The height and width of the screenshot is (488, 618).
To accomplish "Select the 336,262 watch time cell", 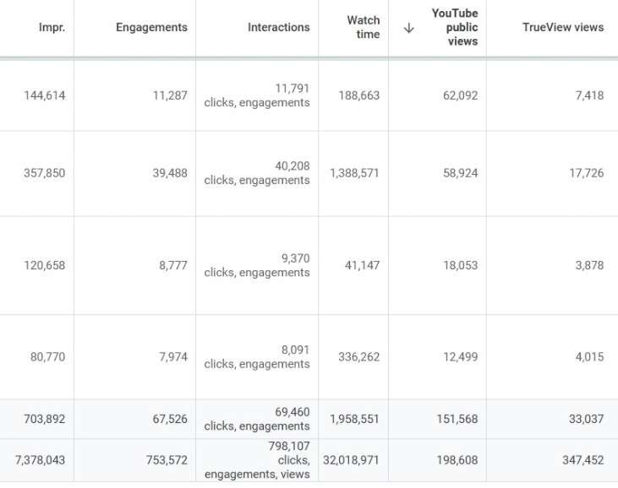I will click(x=358, y=356).
